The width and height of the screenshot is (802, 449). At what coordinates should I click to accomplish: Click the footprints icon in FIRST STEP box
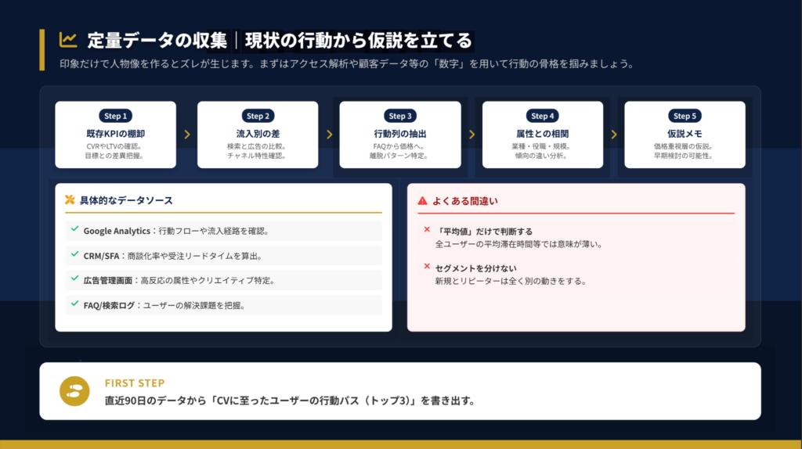click(x=75, y=391)
